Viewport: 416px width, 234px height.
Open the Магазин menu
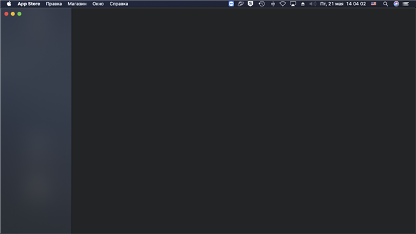[x=77, y=4]
